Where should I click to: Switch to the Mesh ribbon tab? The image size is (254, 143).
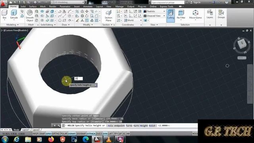43,6
